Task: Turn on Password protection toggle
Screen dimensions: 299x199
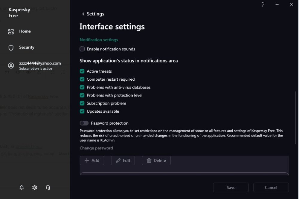Action: [x=84, y=123]
